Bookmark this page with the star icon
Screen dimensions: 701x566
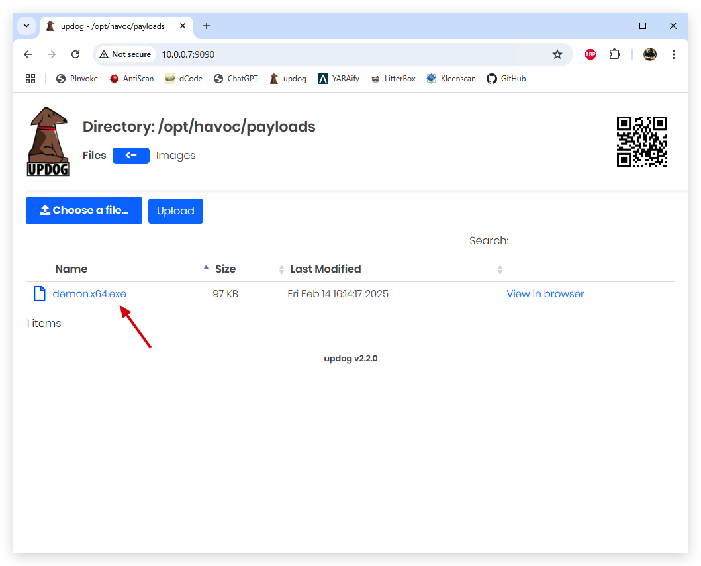point(557,54)
